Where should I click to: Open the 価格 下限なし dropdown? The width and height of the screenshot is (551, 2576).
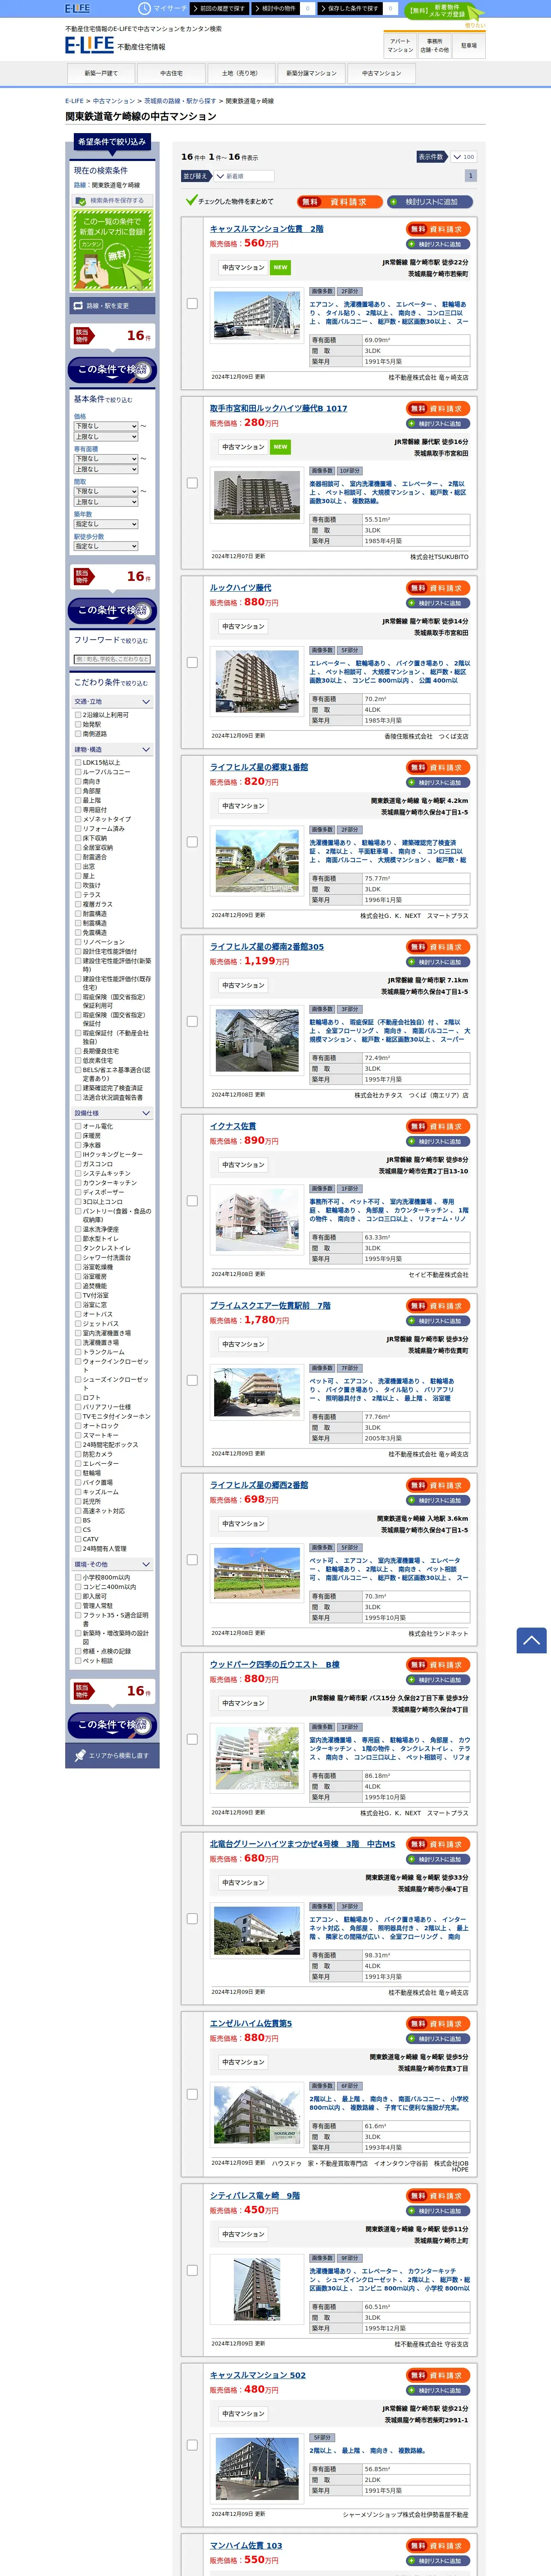(x=106, y=426)
